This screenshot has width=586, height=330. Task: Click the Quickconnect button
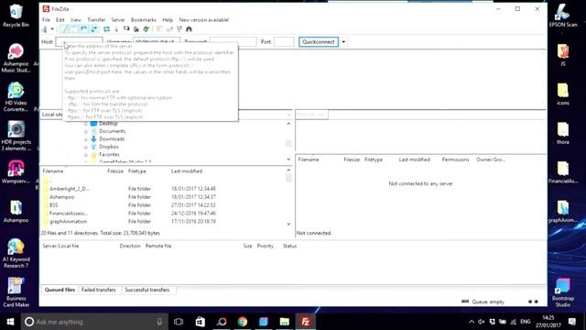point(319,42)
